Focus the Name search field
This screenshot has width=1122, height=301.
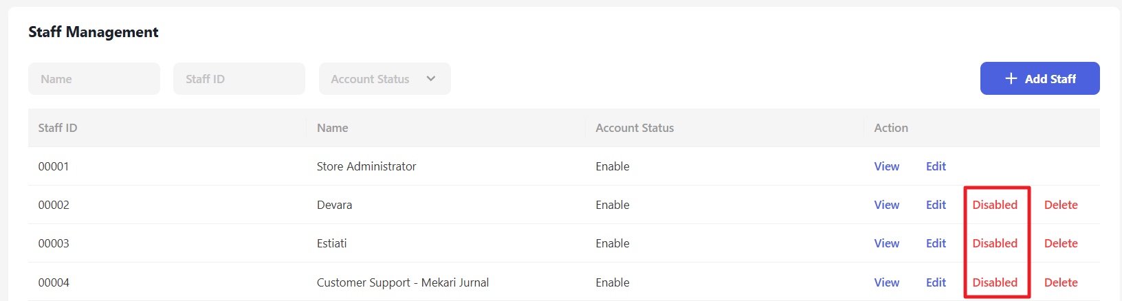click(x=94, y=79)
